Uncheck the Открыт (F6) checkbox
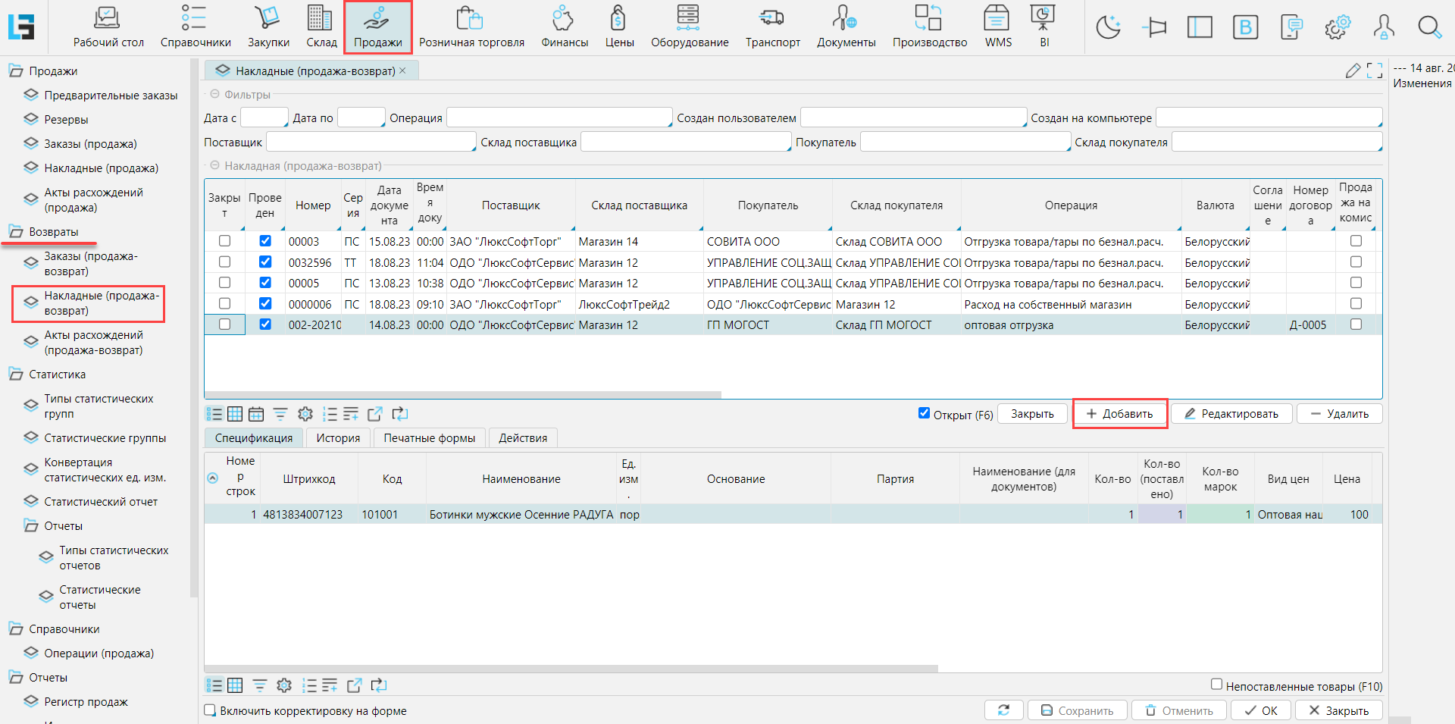Screen dimensions: 1455x724 coord(924,413)
